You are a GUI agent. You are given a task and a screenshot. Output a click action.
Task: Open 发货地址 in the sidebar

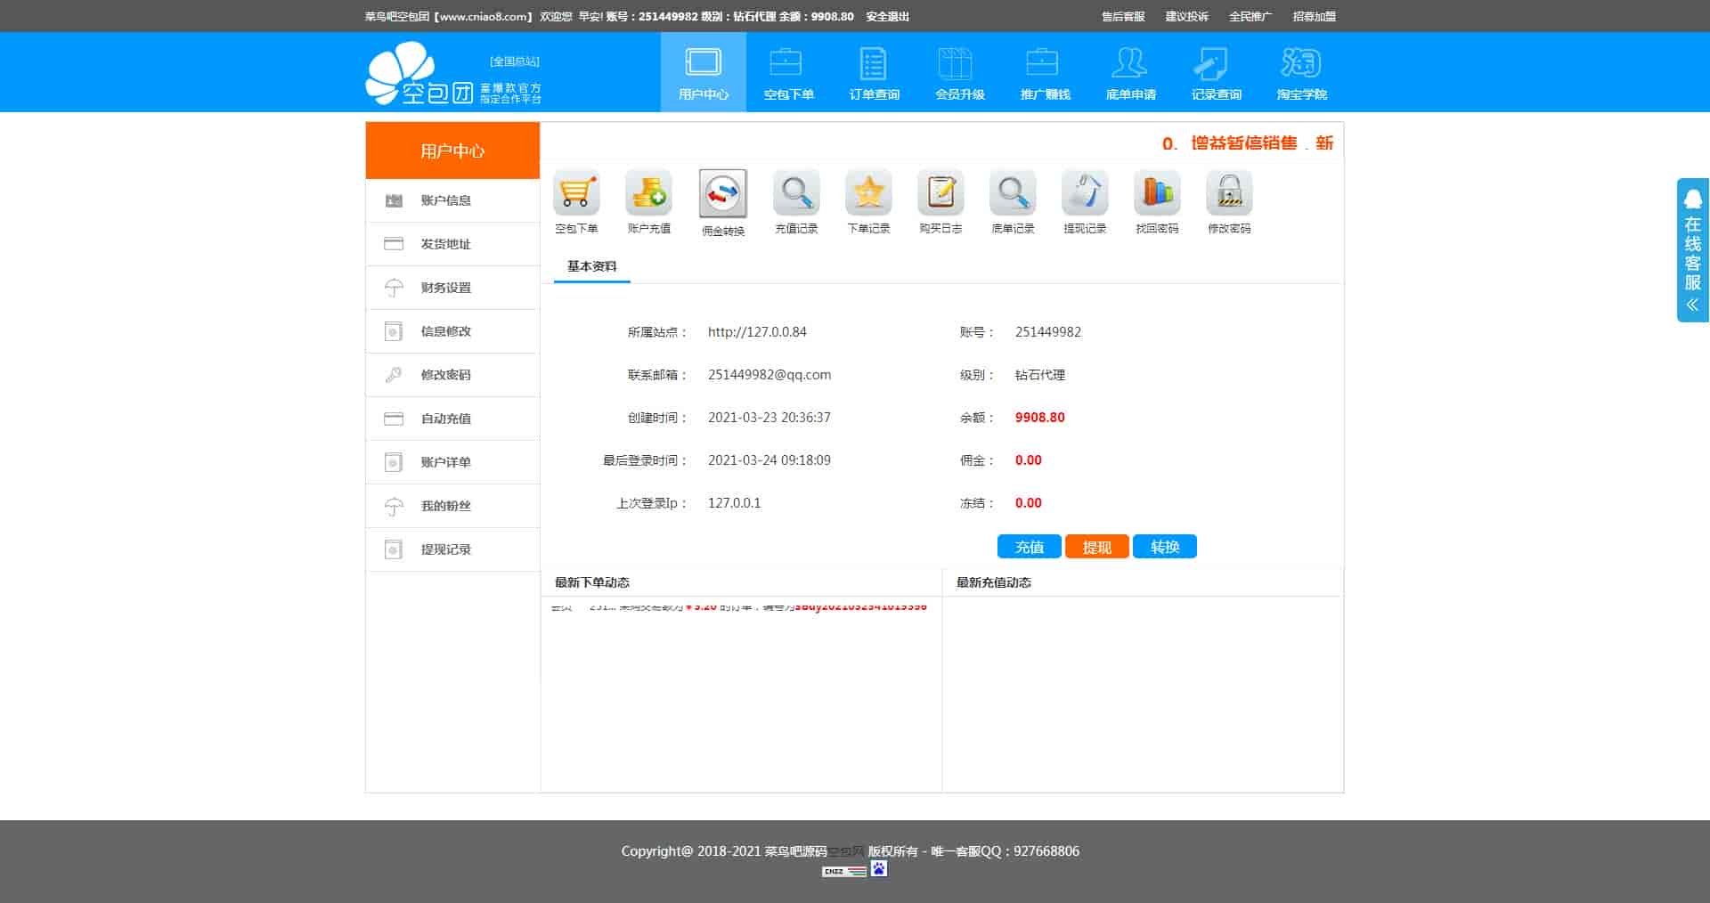tap(446, 244)
